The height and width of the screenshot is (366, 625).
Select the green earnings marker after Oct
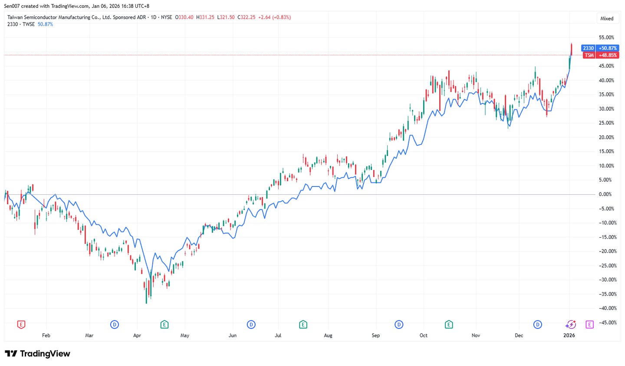pos(449,324)
